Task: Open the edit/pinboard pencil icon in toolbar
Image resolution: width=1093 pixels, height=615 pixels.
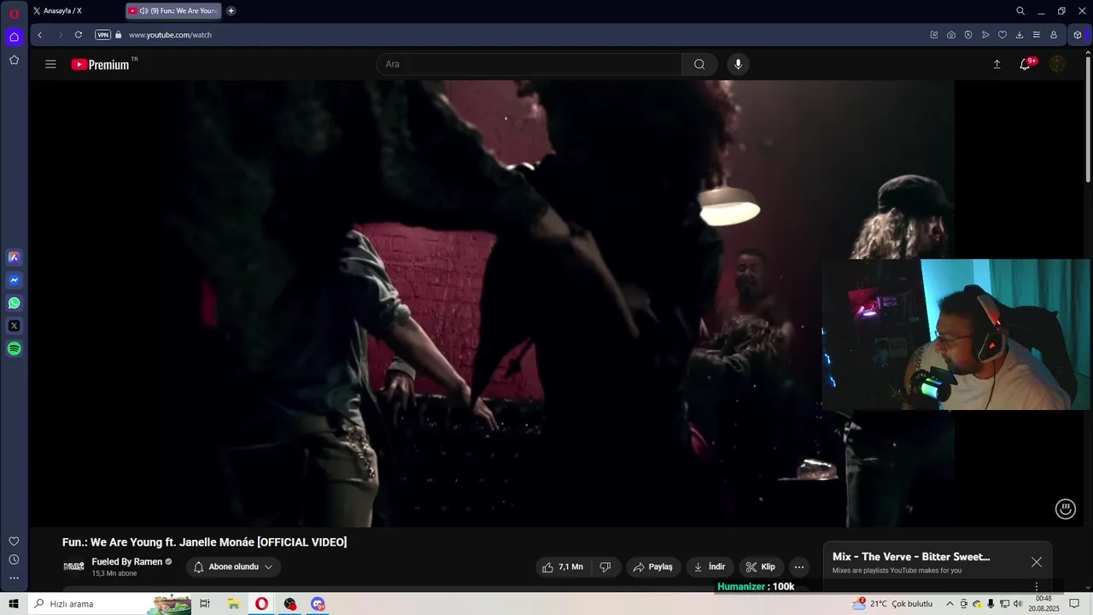Action: 934,35
